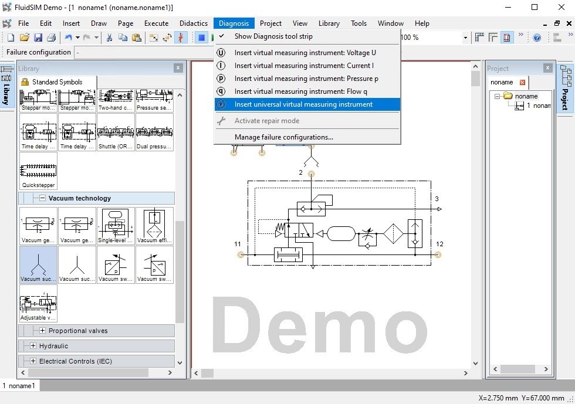
Task: Copy the selection via the toolbar copy icon
Action: (123, 38)
